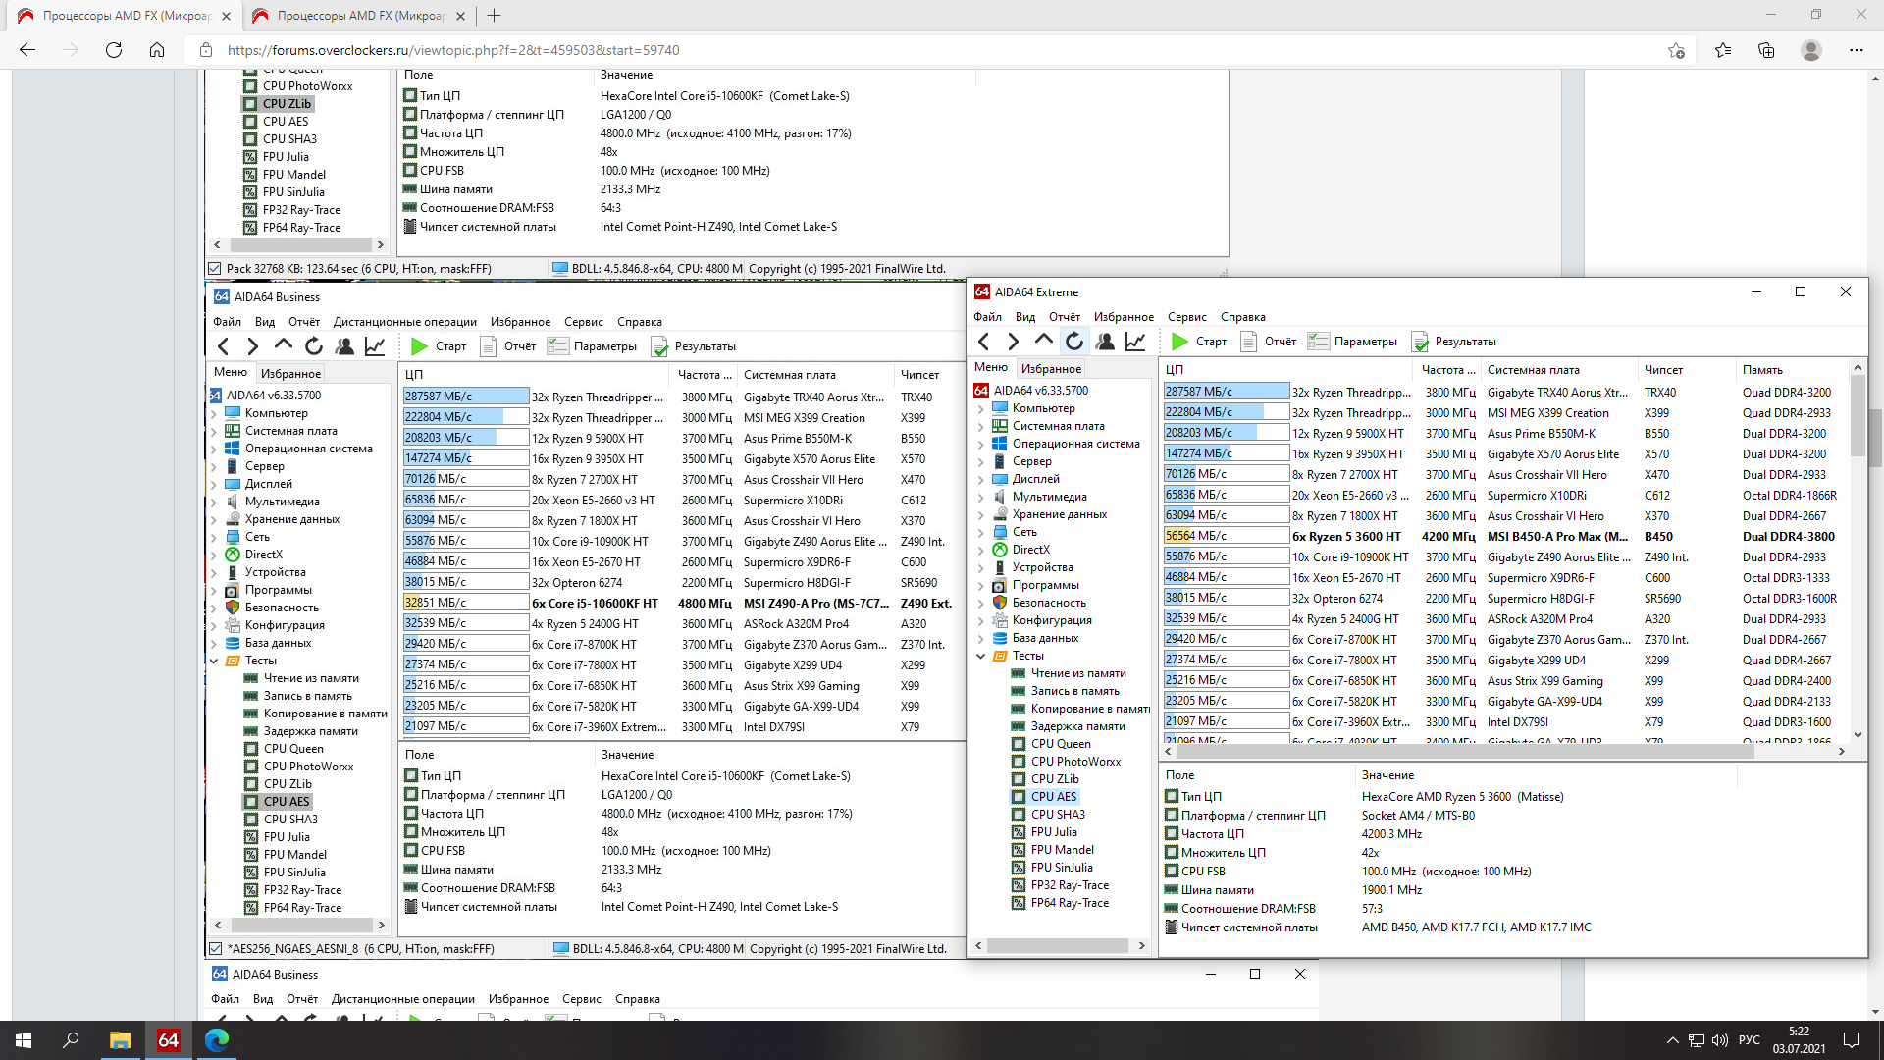Collapse the Тесты node in AIDA64 Extreme
This screenshot has height=1060, width=1884.
click(980, 657)
